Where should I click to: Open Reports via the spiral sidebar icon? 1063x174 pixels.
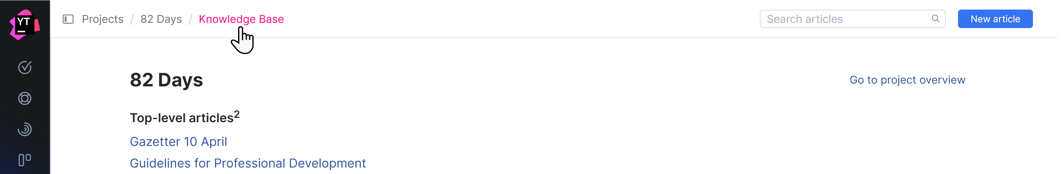[25, 130]
